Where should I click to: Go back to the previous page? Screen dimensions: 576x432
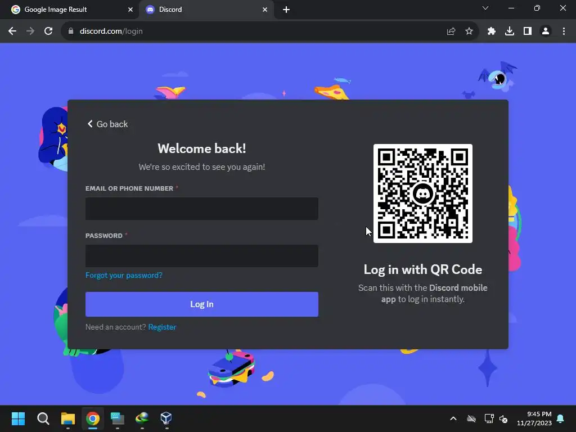12,31
